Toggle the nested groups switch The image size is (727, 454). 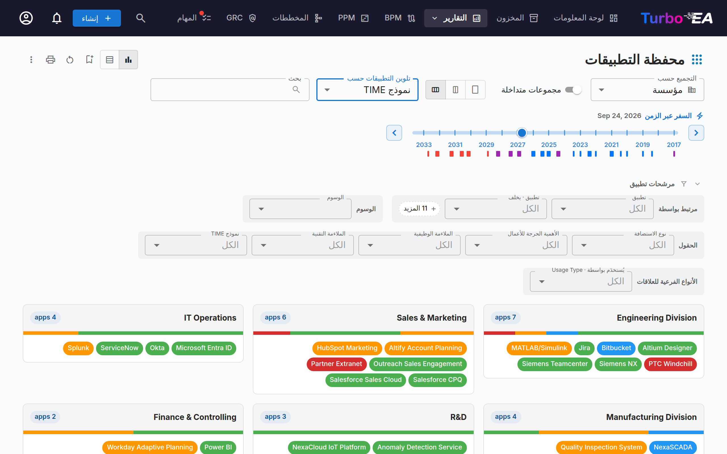[x=573, y=89]
